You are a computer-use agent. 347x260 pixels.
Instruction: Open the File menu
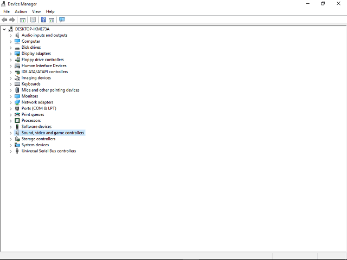(7, 11)
